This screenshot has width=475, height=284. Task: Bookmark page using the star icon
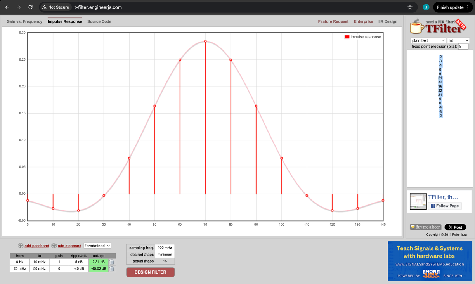pos(410,7)
